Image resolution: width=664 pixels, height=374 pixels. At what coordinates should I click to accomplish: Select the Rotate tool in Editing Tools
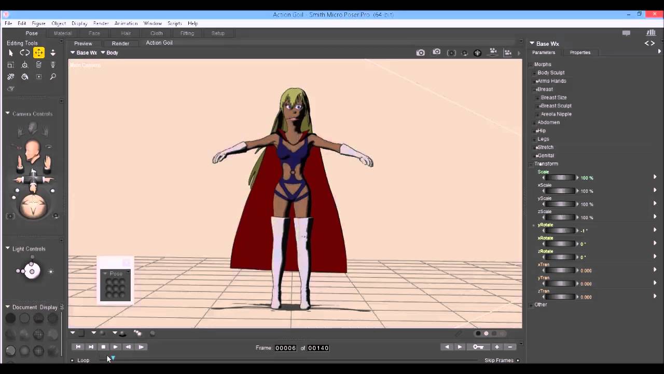24,53
